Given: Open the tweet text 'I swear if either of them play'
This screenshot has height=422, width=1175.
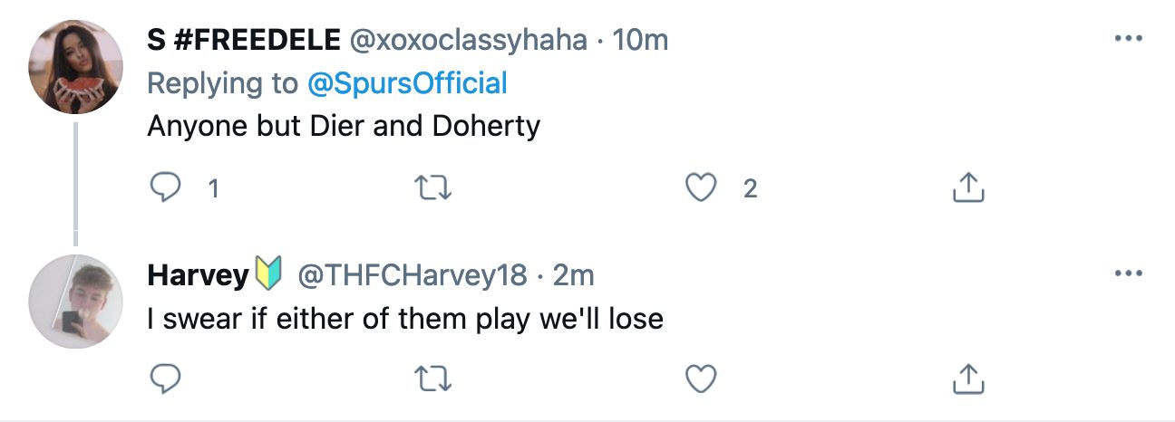Looking at the screenshot, I should 404,318.
